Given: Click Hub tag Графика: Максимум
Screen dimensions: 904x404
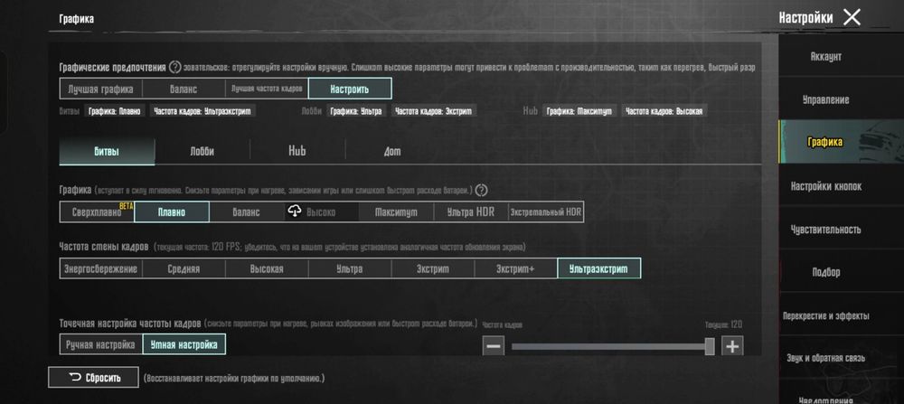Looking at the screenshot, I should pos(579,111).
